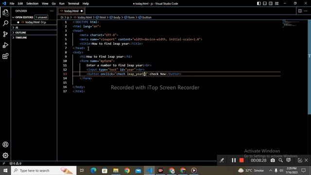Open the notification center icon

pos(303,171)
